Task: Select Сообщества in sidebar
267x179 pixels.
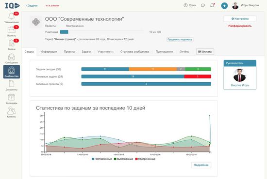Action: (12, 72)
